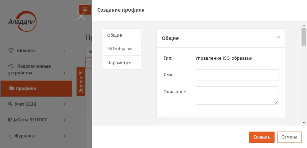
Task: Click the shield icon beside JaCarta SF/ГОСТ
Action: pyautogui.click(x=10, y=120)
